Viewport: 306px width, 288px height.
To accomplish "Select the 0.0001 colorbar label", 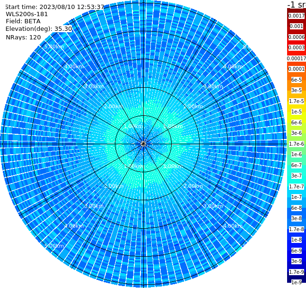I will point(297,69).
